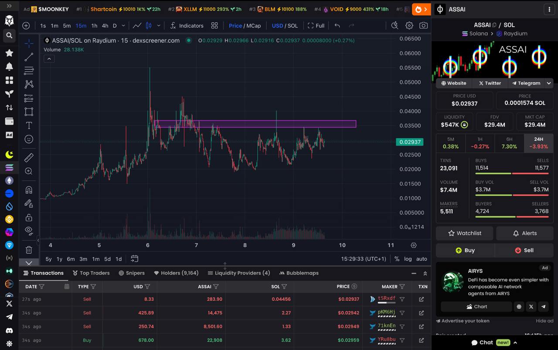Expand the transactions panel upward

click(425, 273)
